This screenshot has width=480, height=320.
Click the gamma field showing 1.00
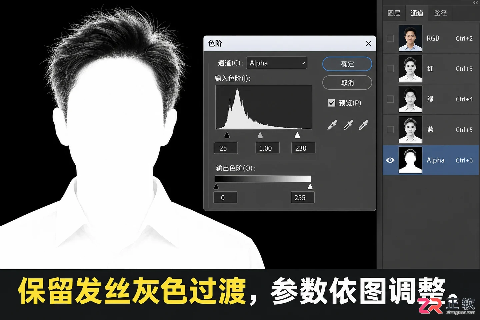click(x=267, y=148)
